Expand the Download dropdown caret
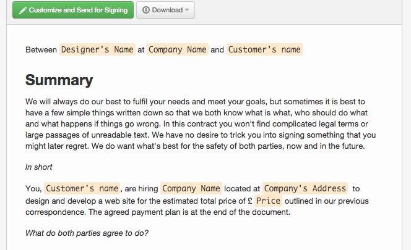The height and width of the screenshot is (250, 411). tap(187, 10)
